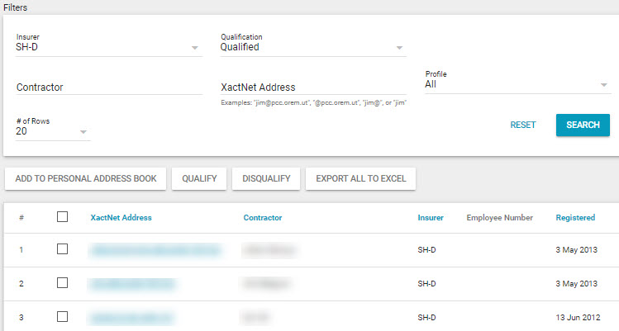Sort by Contractor column header
Viewport: 619px width, 331px height.
click(263, 218)
